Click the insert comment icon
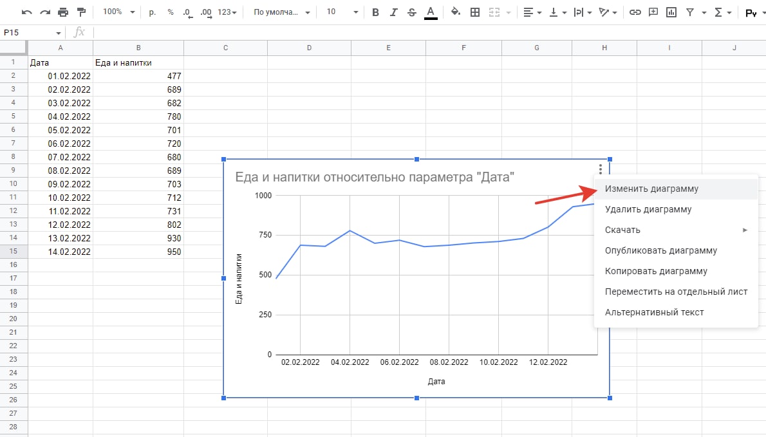This screenshot has height=437, width=766. point(653,12)
